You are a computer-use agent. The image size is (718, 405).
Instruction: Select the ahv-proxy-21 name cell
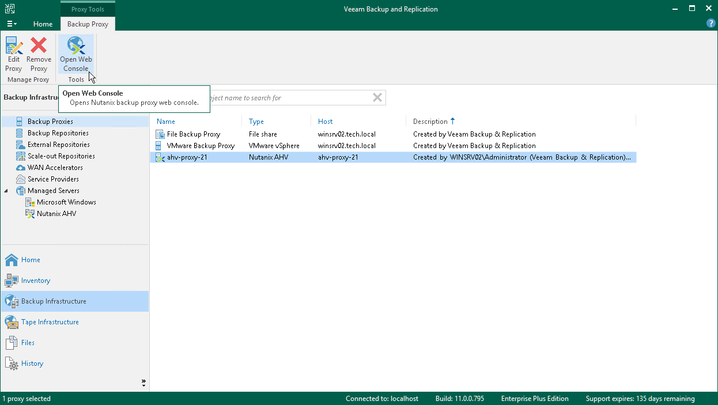pos(187,157)
